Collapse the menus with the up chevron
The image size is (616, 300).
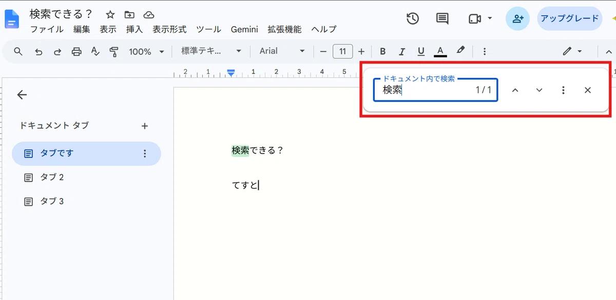click(609, 51)
